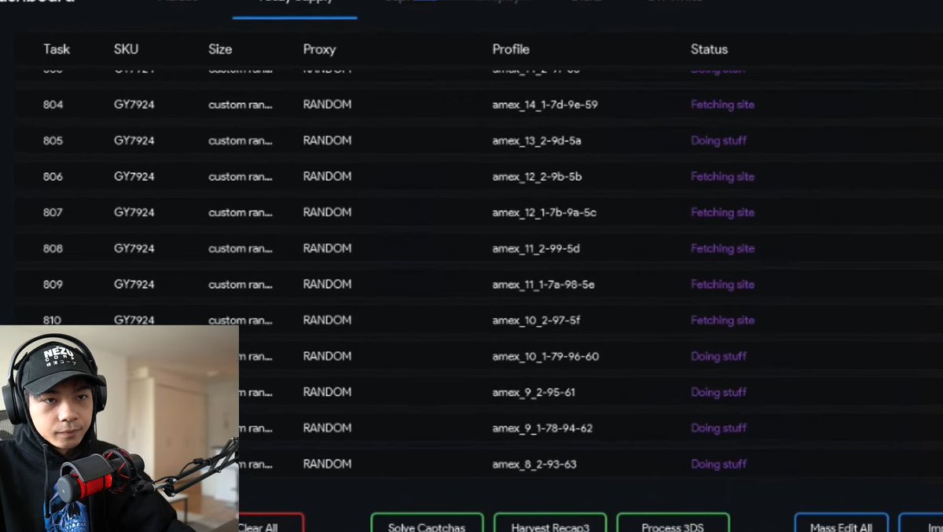Click profile amex_8_2-93-63
The height and width of the screenshot is (532, 943).
click(534, 464)
